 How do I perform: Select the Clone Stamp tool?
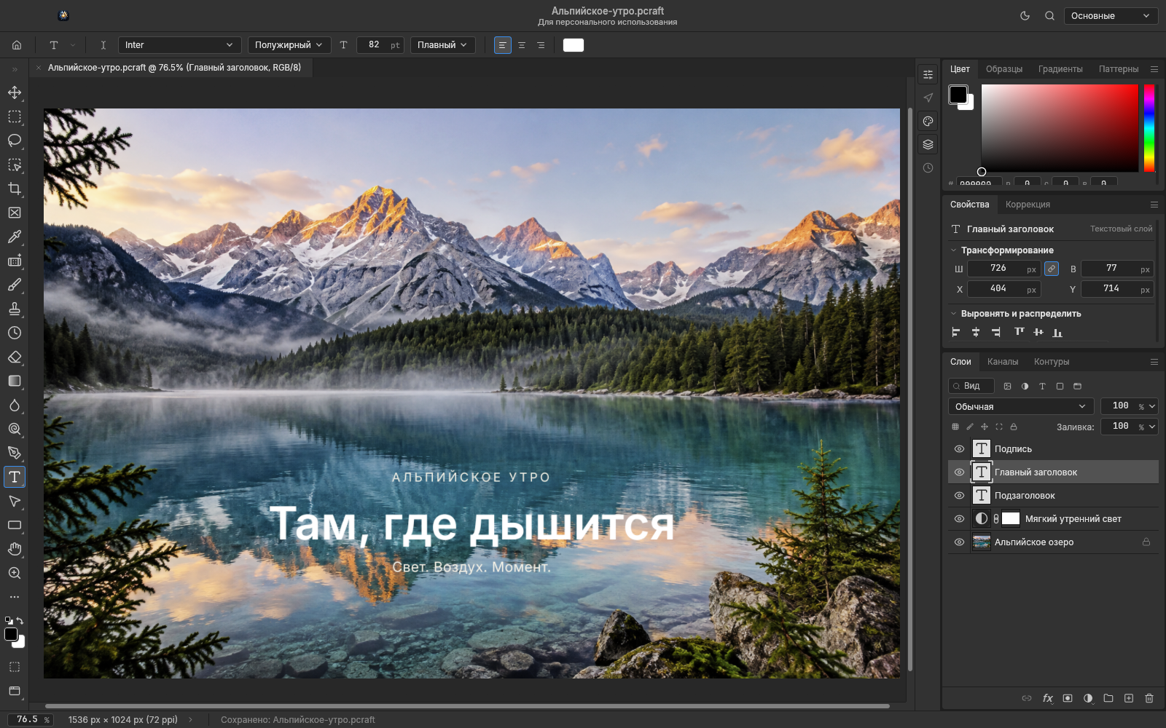click(x=15, y=309)
